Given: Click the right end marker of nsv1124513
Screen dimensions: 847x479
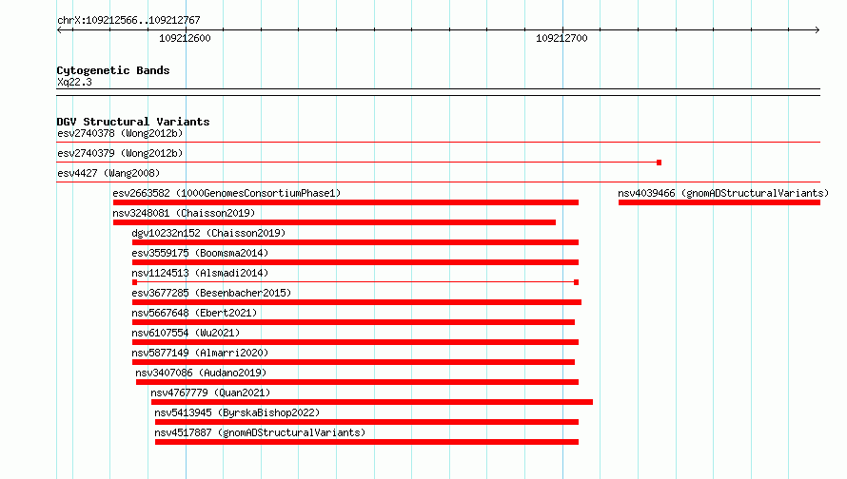Looking at the screenshot, I should (577, 282).
